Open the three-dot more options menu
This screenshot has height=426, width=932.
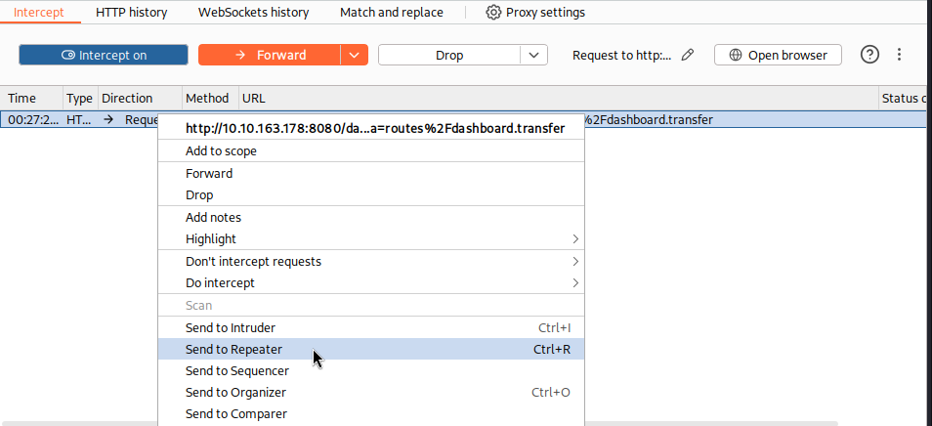900,55
